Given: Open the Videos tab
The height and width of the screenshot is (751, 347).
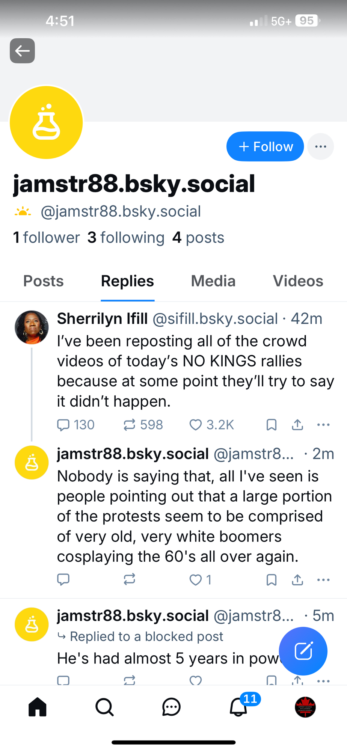Looking at the screenshot, I should point(298,281).
